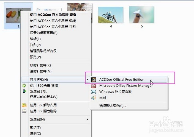194x137 pixels.
Task: Select 复制(C) menu entry
Action: [x=35, y=133]
